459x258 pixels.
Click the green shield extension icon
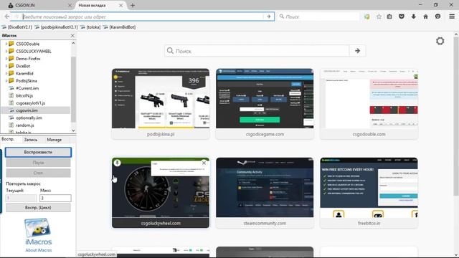coord(366,16)
